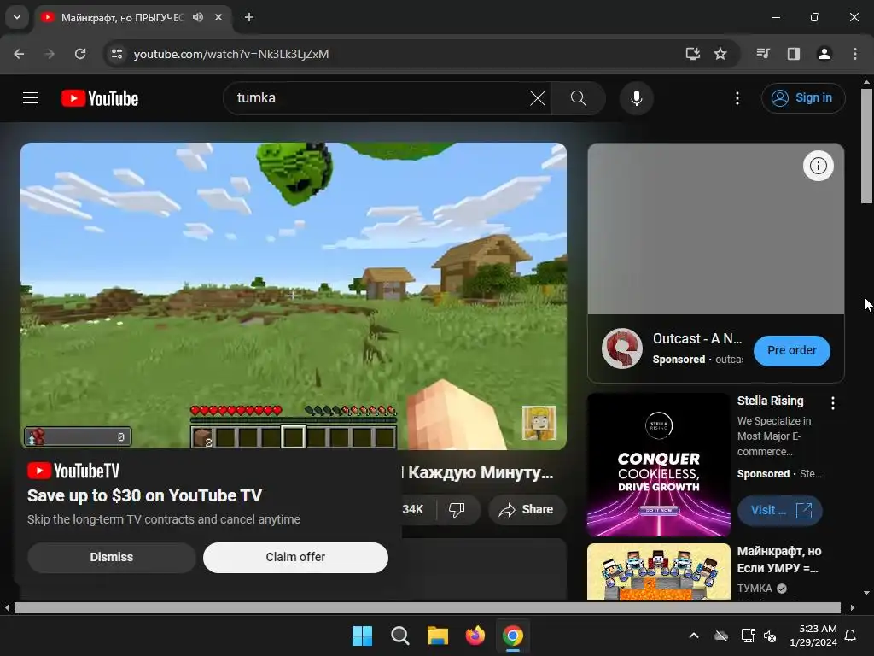The height and width of the screenshot is (656, 874).
Task: Click the Chrome taskbar icon
Action: 513,635
